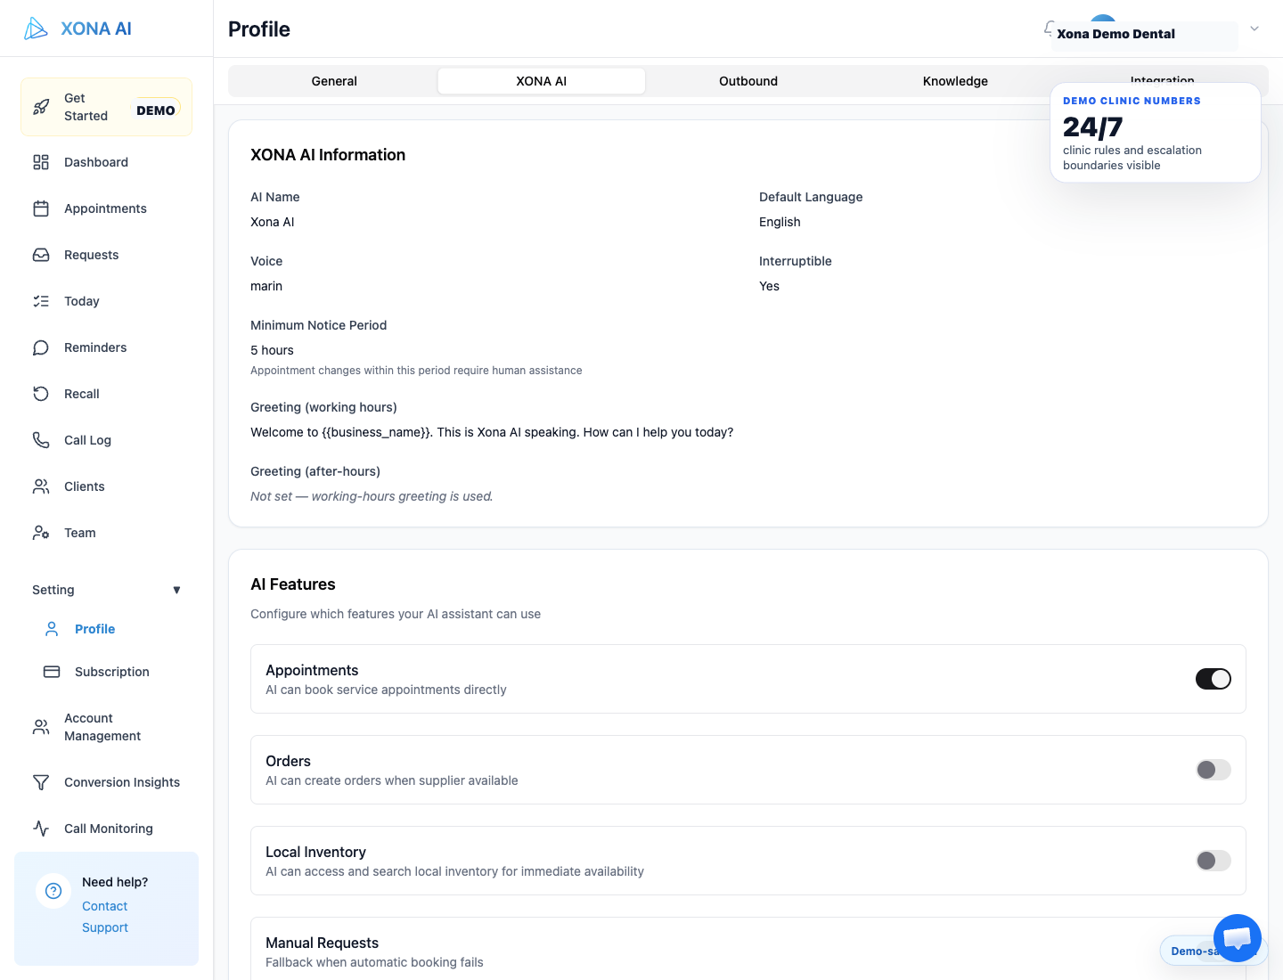
Task: Click the Reminders chat bubble icon
Action: pyautogui.click(x=41, y=347)
